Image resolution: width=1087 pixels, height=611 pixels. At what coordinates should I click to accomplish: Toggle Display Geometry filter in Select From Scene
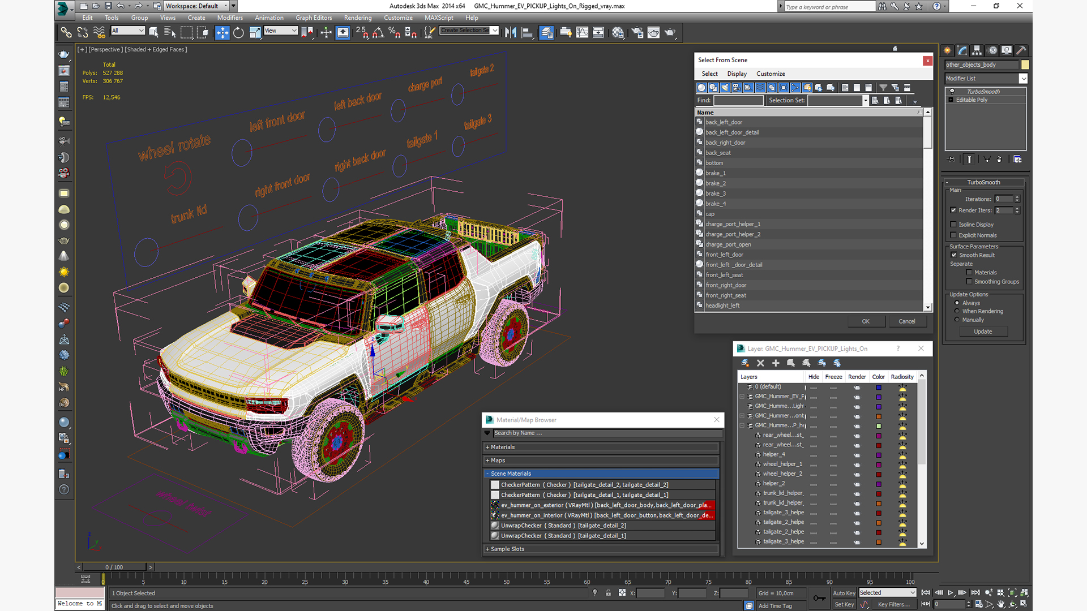(x=701, y=88)
